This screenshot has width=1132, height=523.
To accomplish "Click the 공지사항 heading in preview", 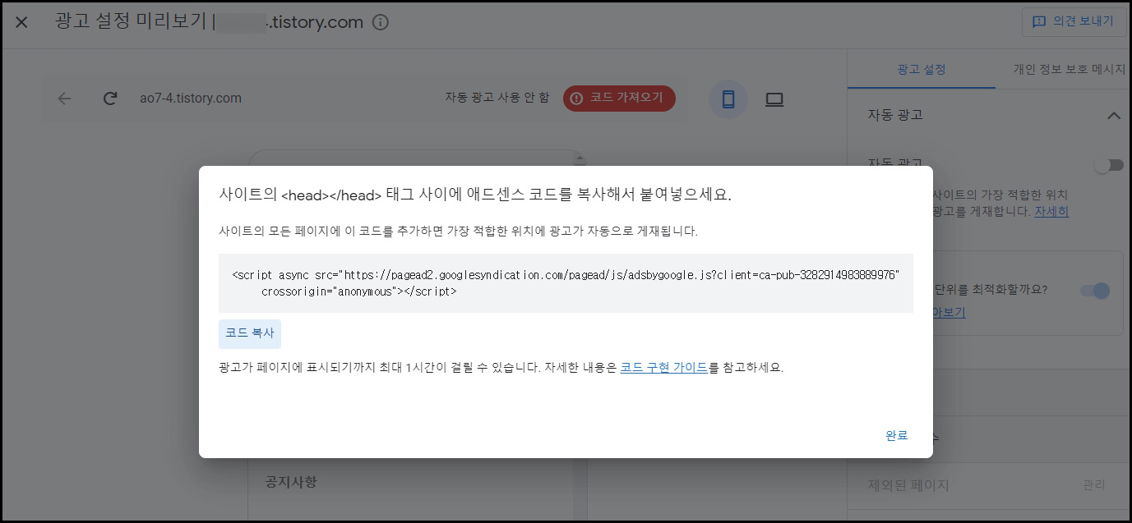I will click(291, 481).
